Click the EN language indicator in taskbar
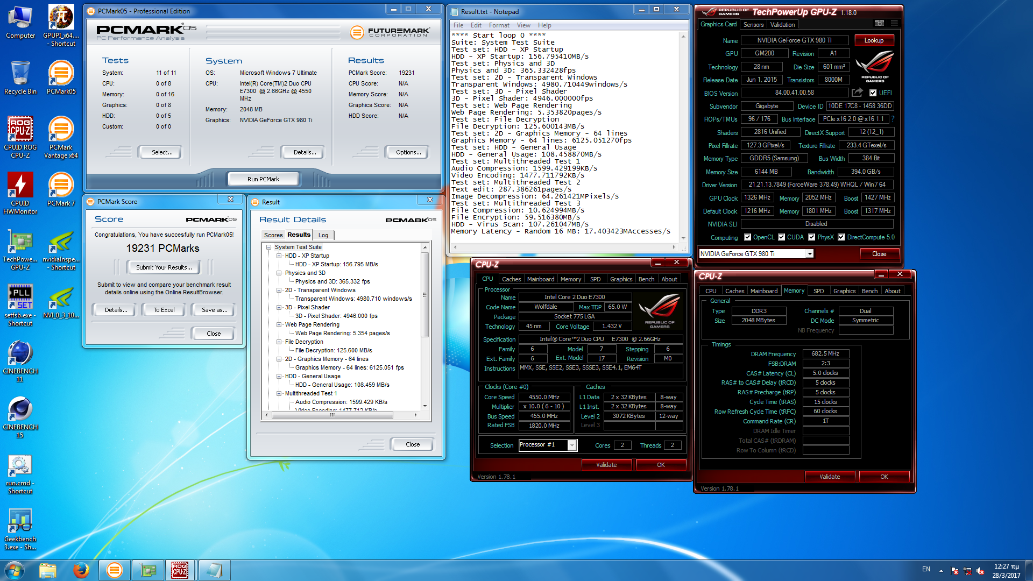 (x=926, y=569)
